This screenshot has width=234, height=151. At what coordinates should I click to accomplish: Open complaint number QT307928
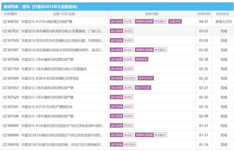pyautogui.click(x=11, y=41)
